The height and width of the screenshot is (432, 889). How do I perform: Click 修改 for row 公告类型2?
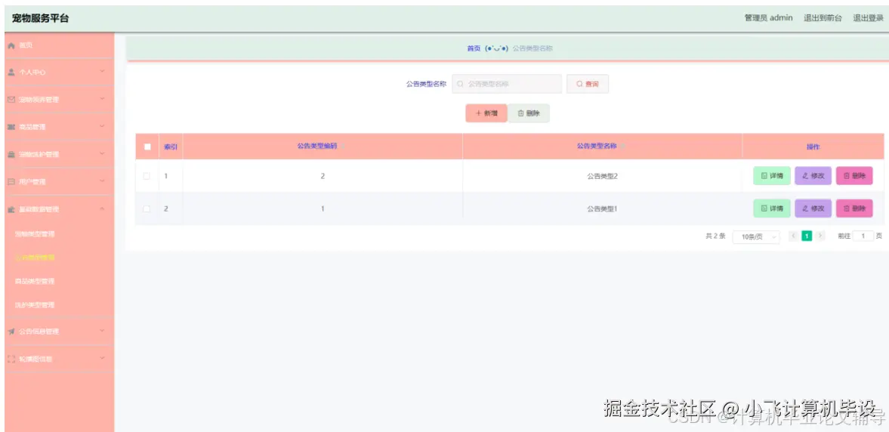point(813,176)
